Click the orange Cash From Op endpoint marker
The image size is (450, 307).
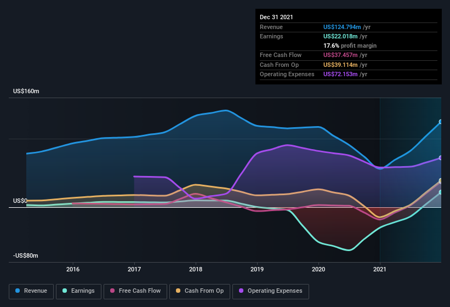pyautogui.click(x=441, y=180)
